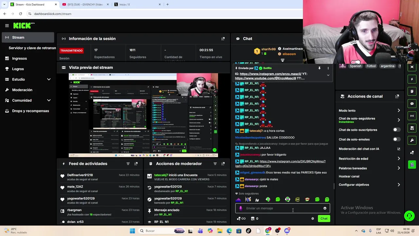Collapse the chat leaderboard arrow
This screenshot has height=236, width=419.
282,60
